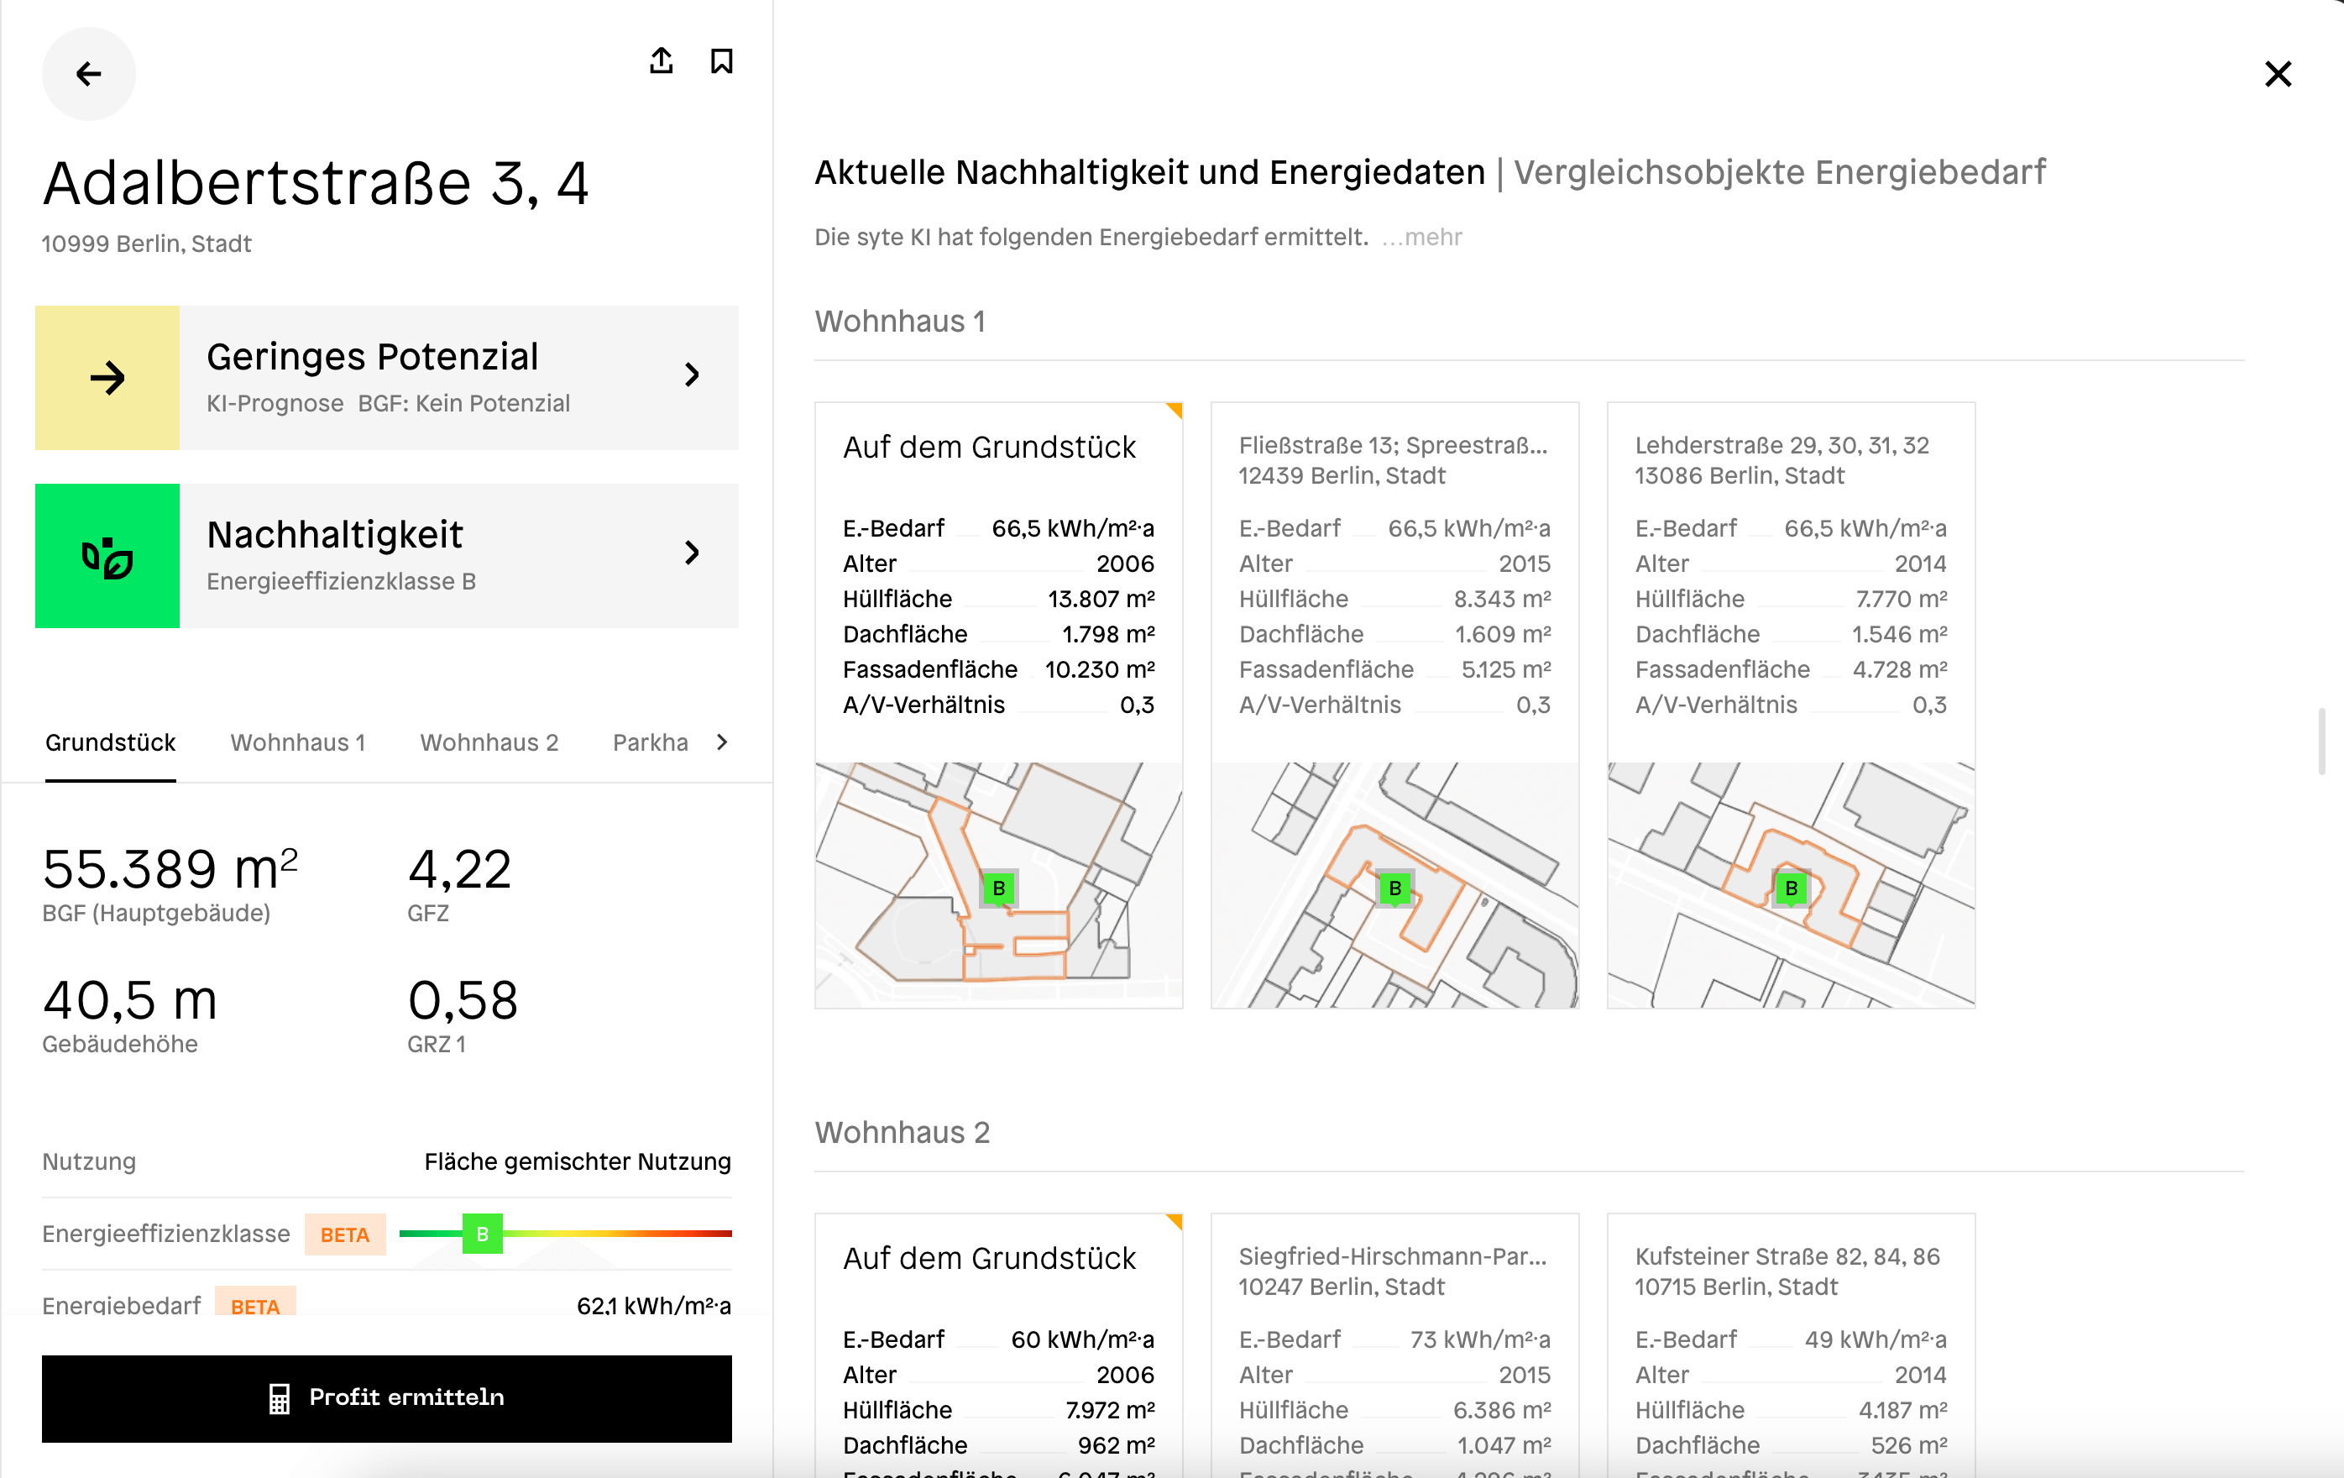This screenshot has width=2344, height=1478.
Task: Click the B marker on the Energieeffizienzklasse scale
Action: 482,1234
